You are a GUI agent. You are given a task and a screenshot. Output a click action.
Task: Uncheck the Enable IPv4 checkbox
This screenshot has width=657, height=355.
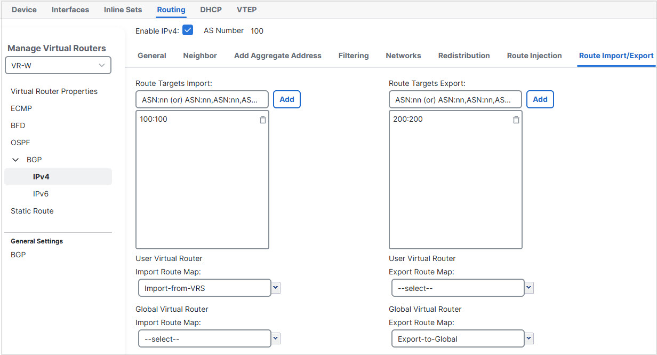(188, 30)
